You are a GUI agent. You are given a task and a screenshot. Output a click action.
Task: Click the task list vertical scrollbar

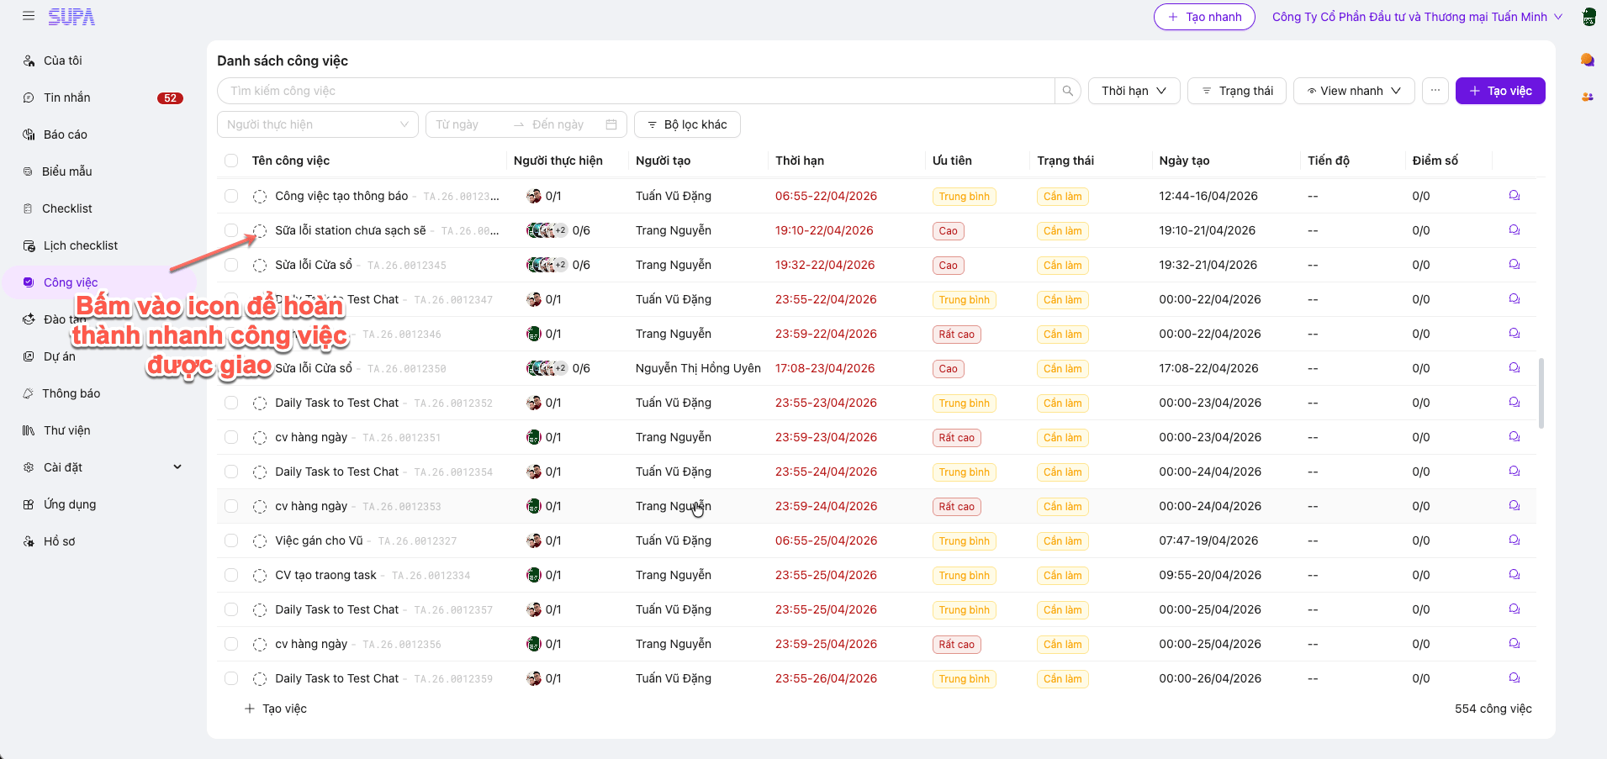pyautogui.click(x=1541, y=393)
